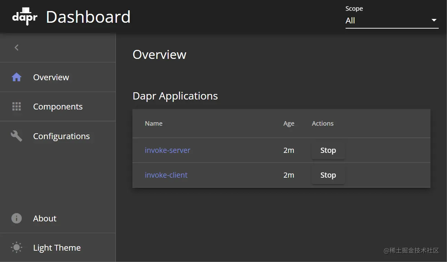The image size is (447, 262).
Task: Open the Components menu item
Action: coord(58,106)
